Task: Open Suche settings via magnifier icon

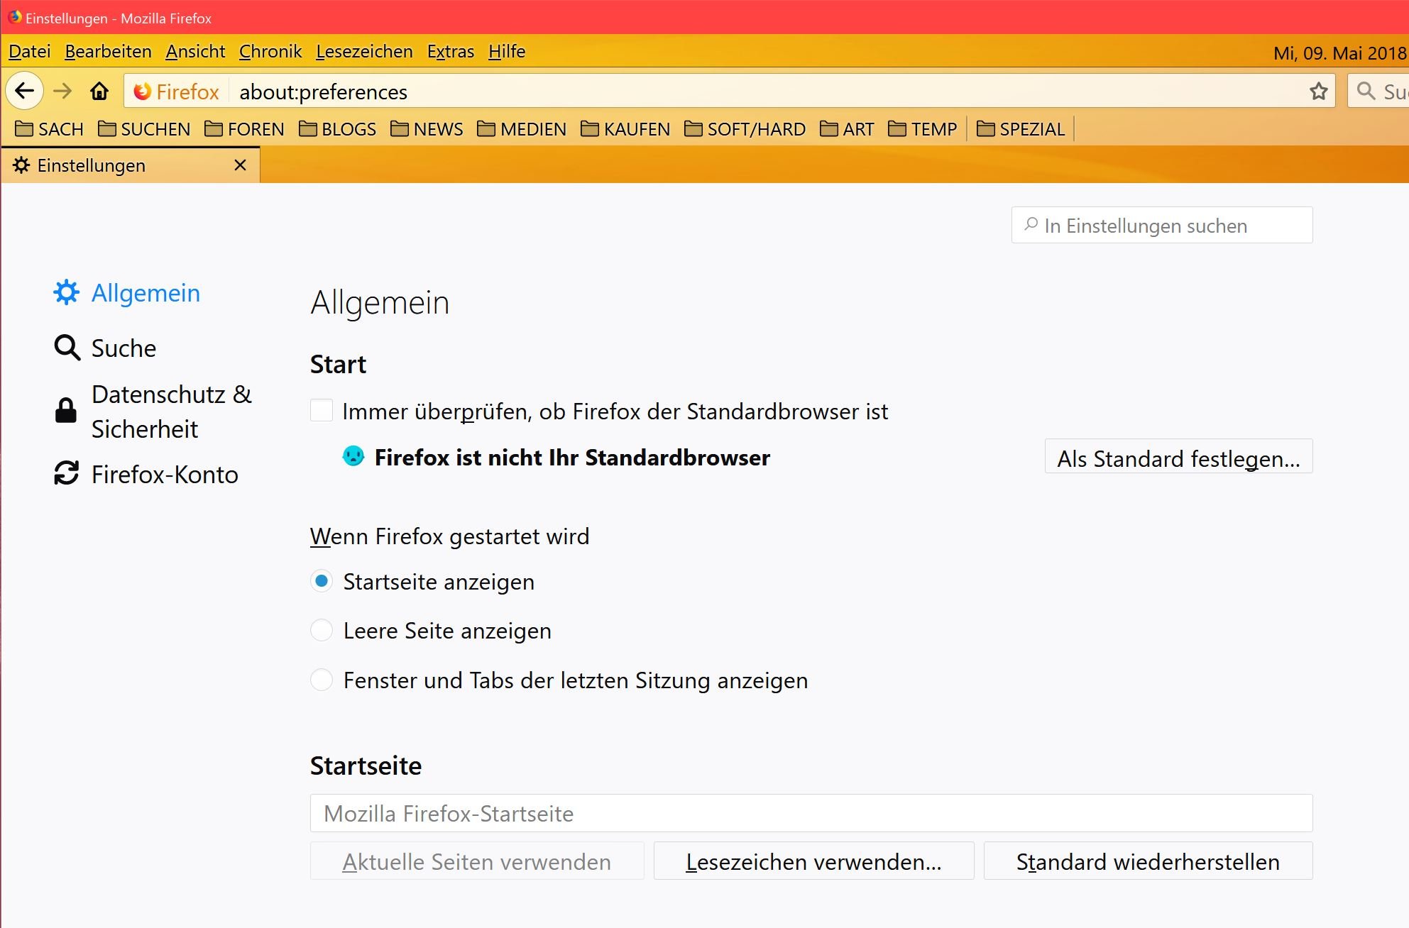Action: (x=67, y=348)
